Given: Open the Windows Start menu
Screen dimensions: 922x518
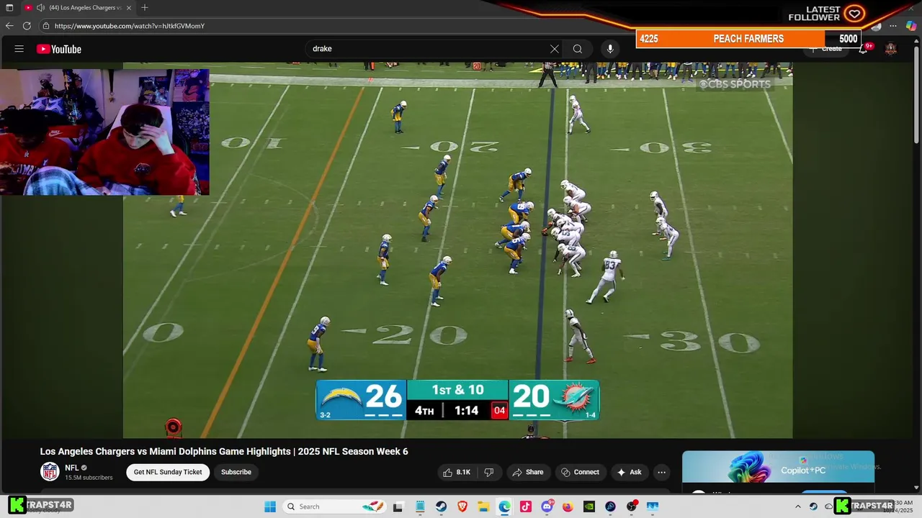Looking at the screenshot, I should tap(270, 506).
